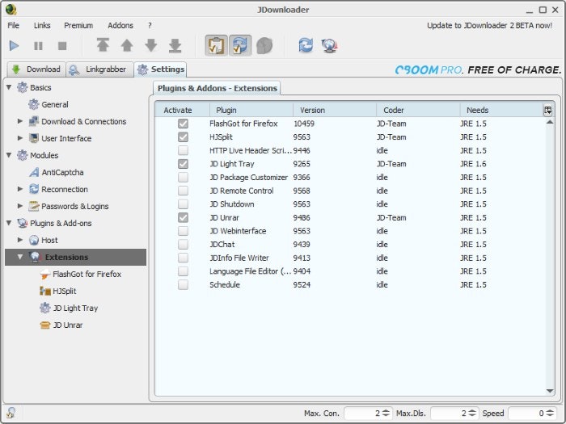The width and height of the screenshot is (566, 424).
Task: Sort table by Plugin column header
Action: pyautogui.click(x=251, y=111)
